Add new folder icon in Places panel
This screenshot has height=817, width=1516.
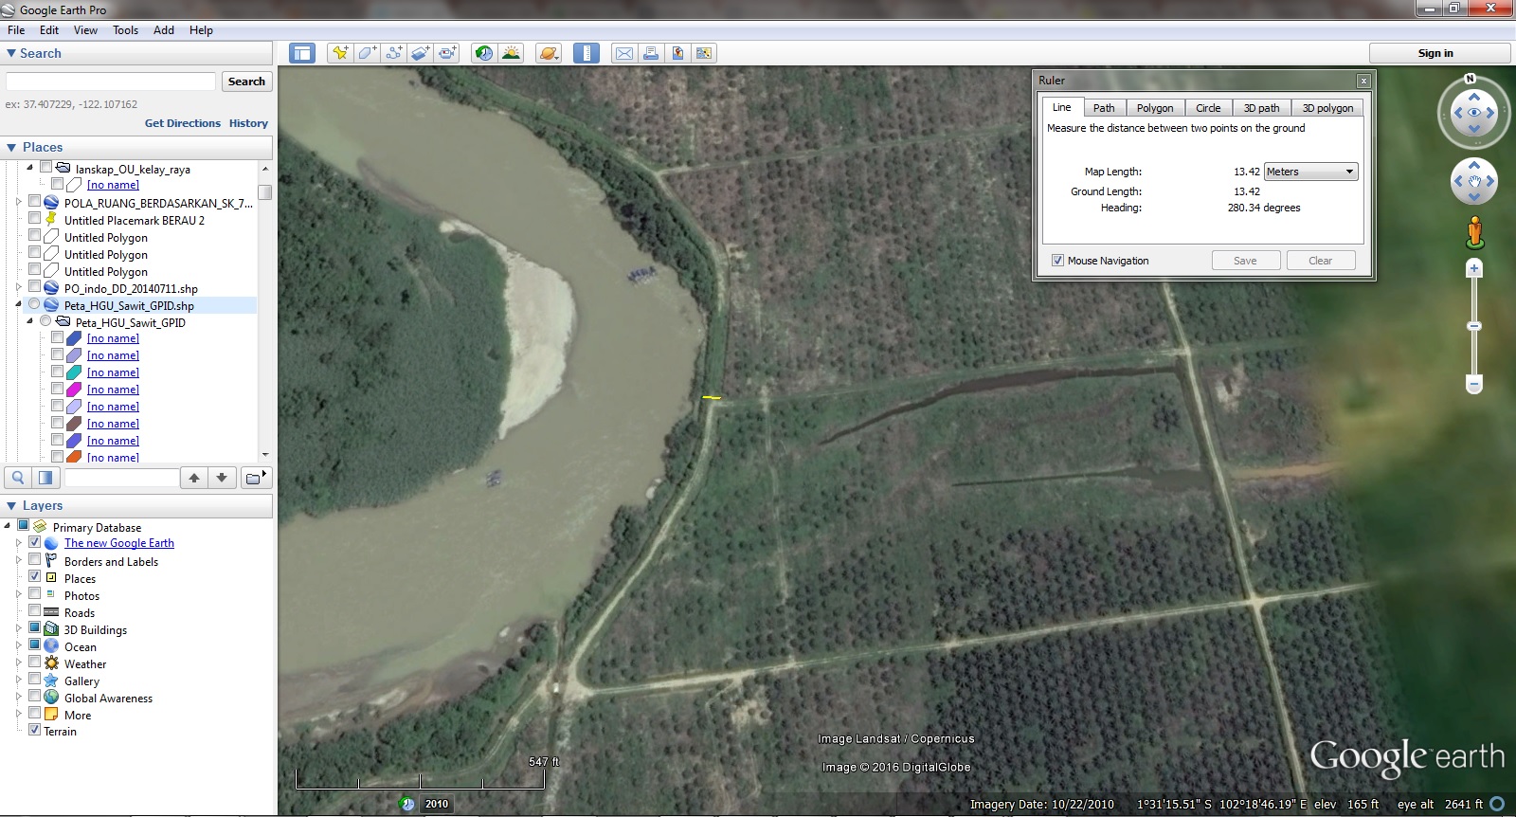(x=255, y=478)
